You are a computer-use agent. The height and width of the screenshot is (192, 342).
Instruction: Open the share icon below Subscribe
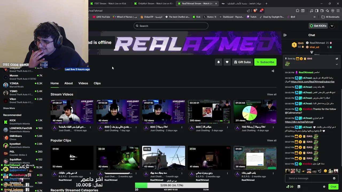[273, 71]
